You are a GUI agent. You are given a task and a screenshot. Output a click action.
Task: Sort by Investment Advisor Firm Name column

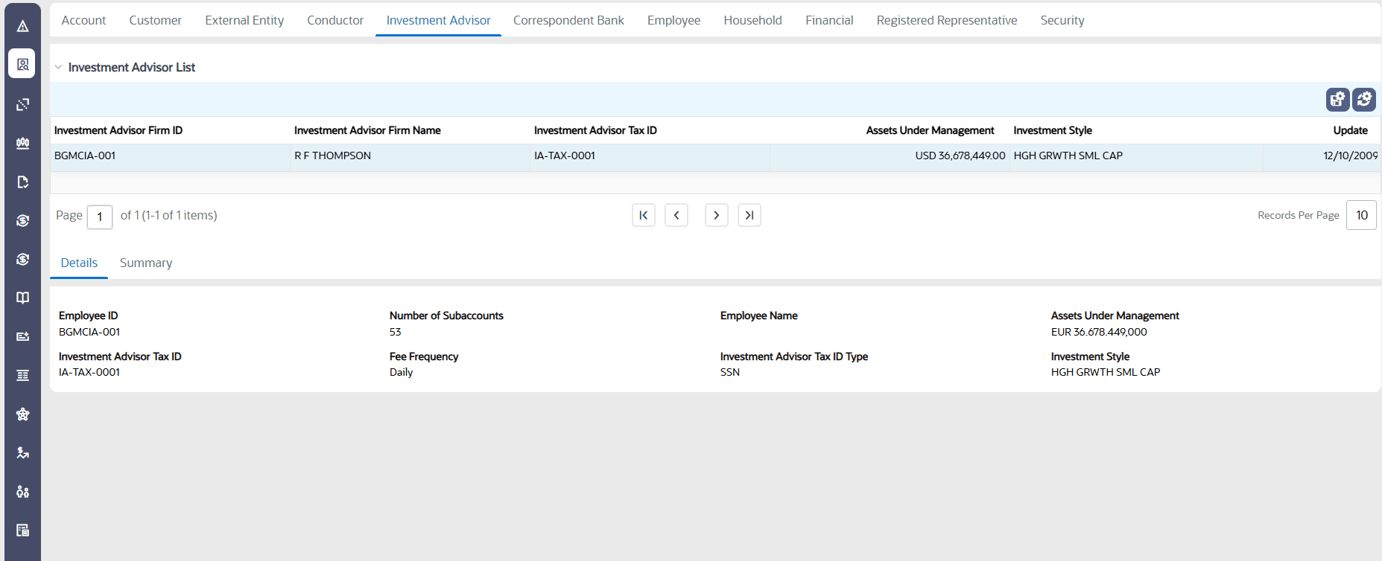coord(367,130)
